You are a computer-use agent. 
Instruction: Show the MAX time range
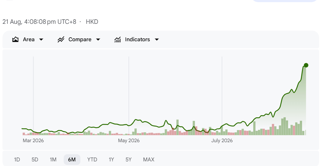149,160
